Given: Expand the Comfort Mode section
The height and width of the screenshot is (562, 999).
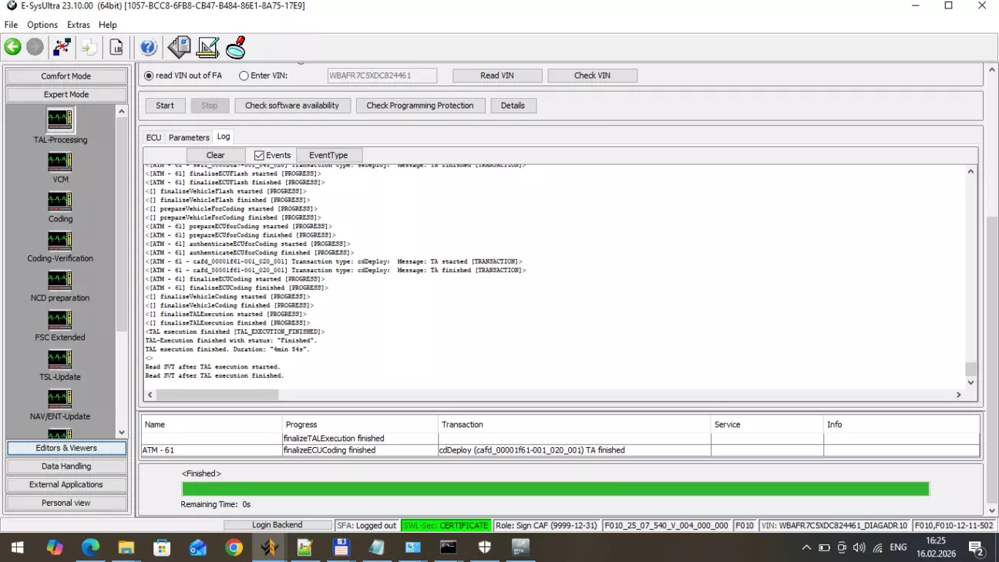Looking at the screenshot, I should pyautogui.click(x=66, y=76).
